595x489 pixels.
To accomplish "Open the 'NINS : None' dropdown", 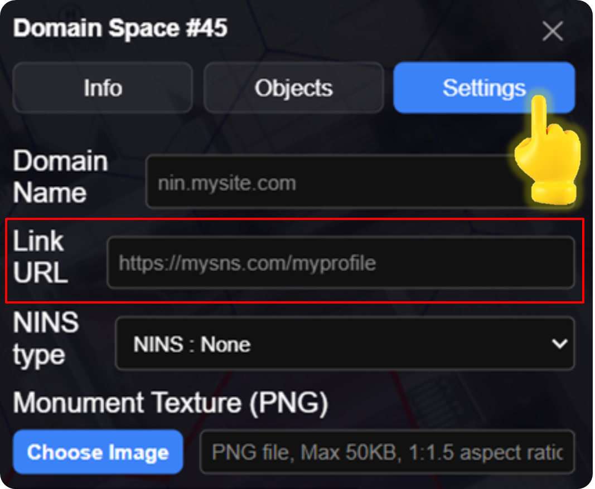I will pyautogui.click(x=344, y=344).
